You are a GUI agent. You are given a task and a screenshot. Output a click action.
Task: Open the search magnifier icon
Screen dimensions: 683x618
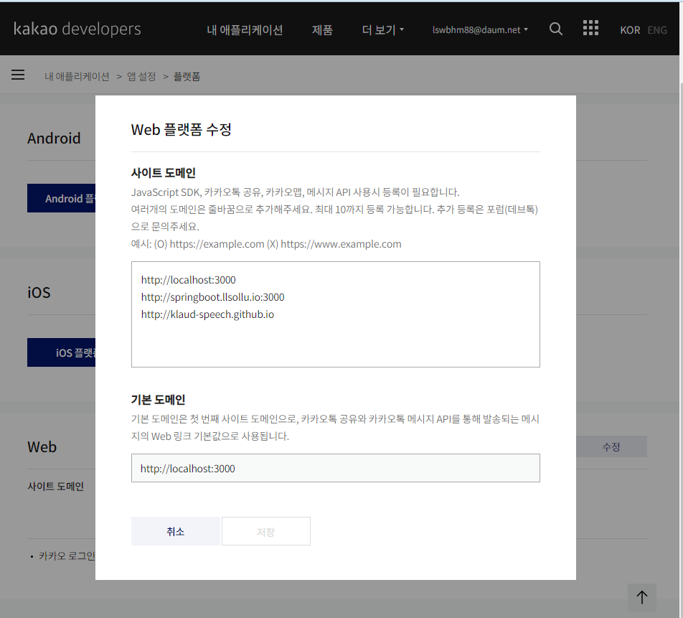[x=555, y=29]
